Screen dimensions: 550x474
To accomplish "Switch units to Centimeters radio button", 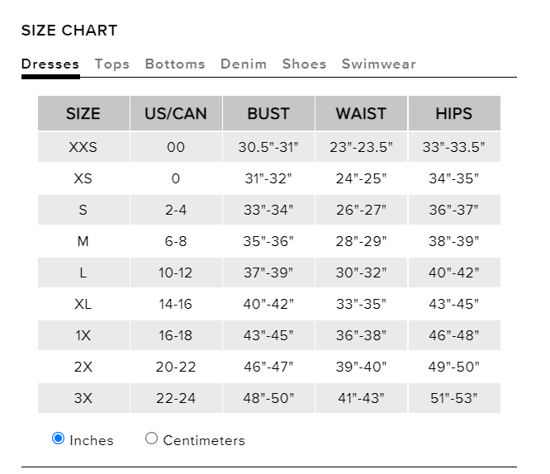I will click(x=151, y=438).
